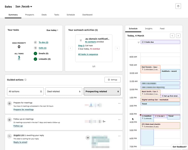Click the Guided actions info icon
The image size is (188, 150).
tap(25, 80)
